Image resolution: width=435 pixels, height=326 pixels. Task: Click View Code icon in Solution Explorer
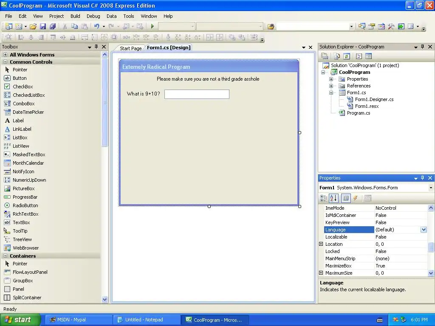click(x=359, y=56)
